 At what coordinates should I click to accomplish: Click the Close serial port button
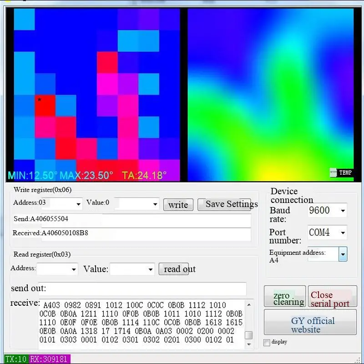tap(333, 296)
